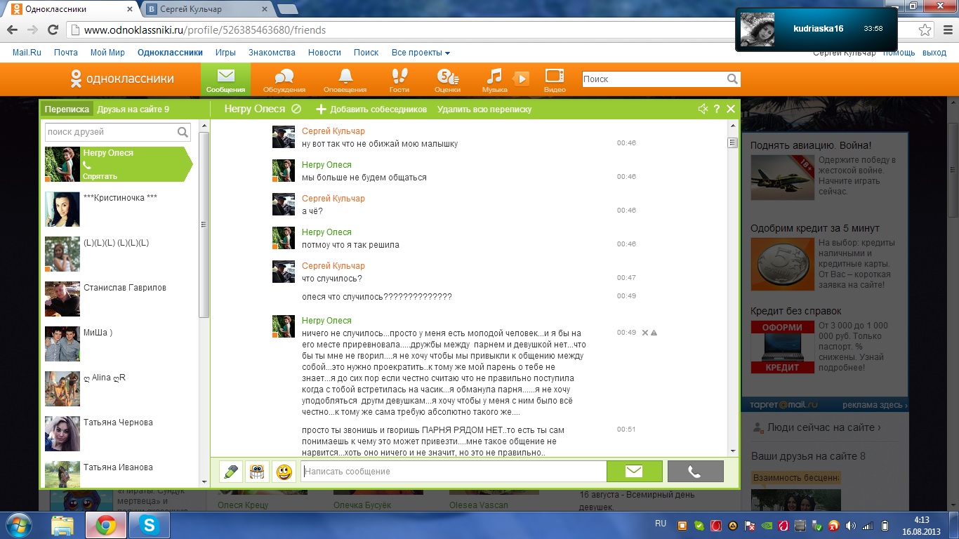Click Люди сейчас на сайте link
This screenshot has height=539, width=959.
(824, 427)
